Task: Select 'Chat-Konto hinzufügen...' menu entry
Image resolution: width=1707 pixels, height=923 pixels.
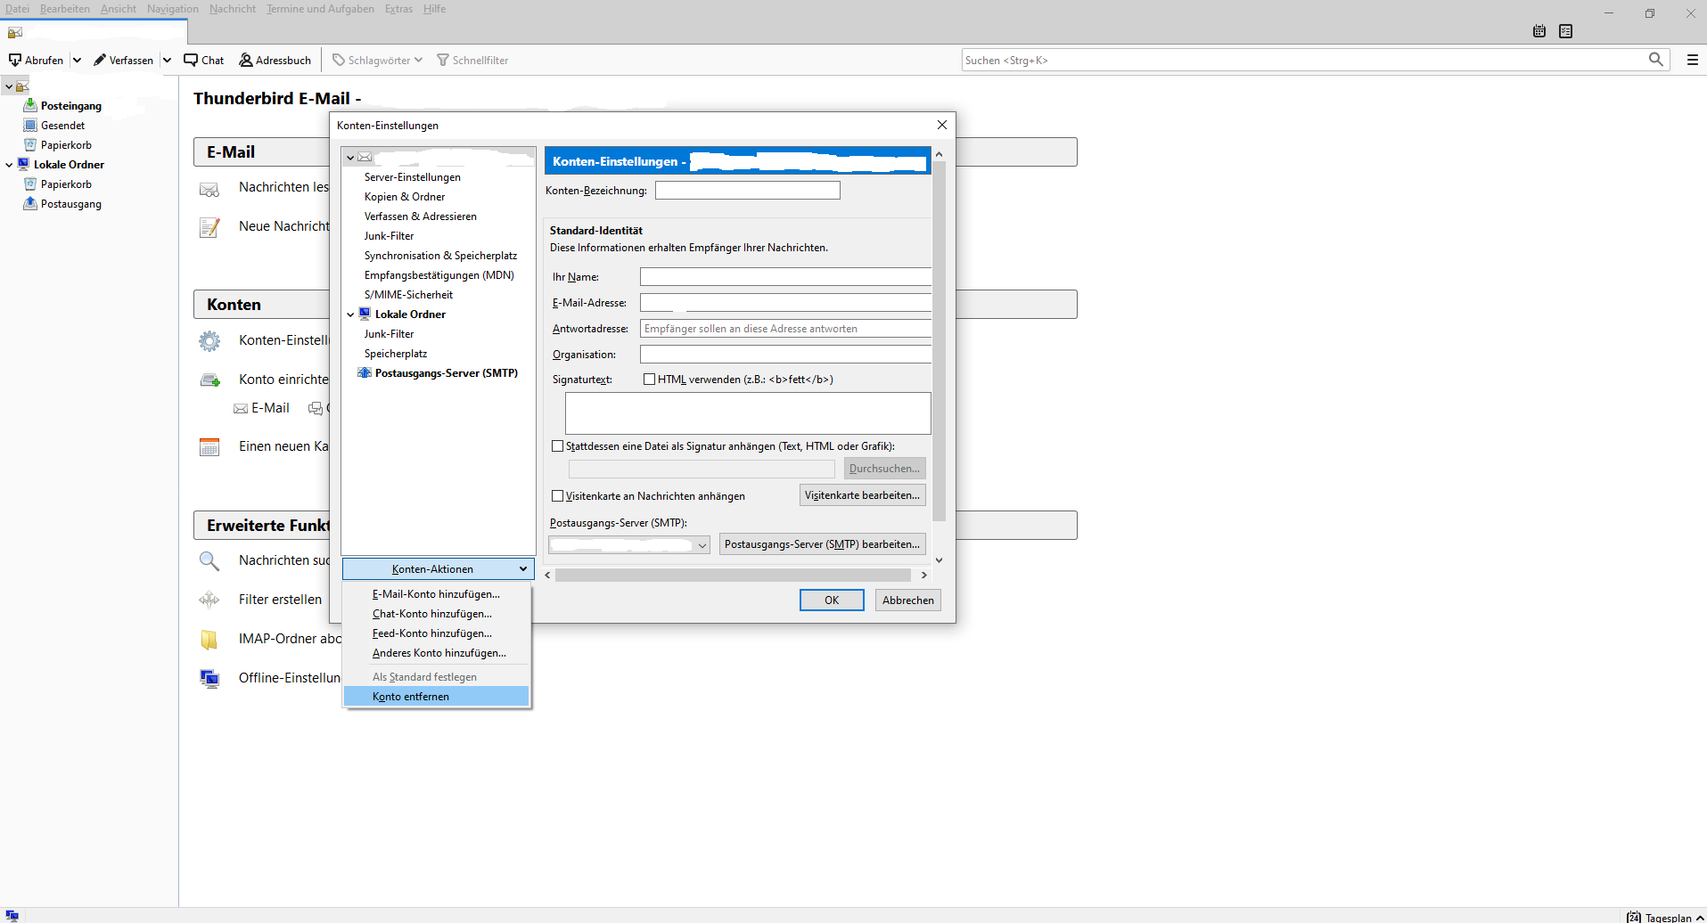Action: click(x=437, y=614)
